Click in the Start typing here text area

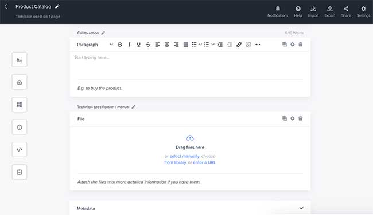[x=190, y=65]
